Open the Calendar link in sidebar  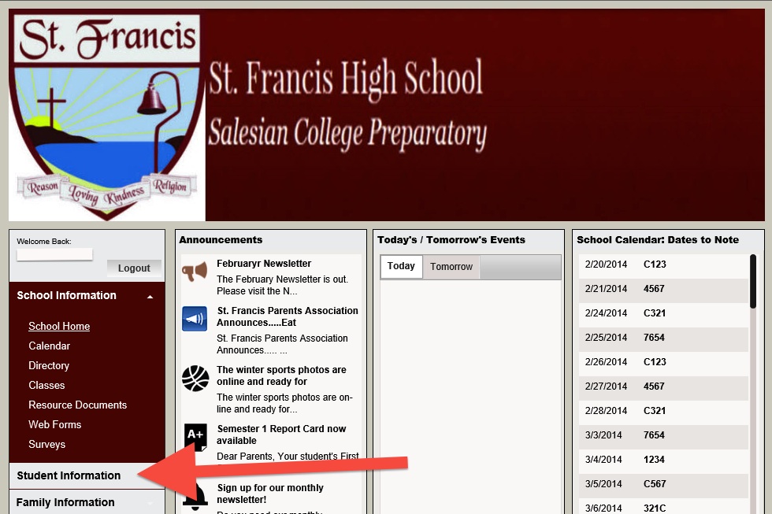pyautogui.click(x=49, y=346)
